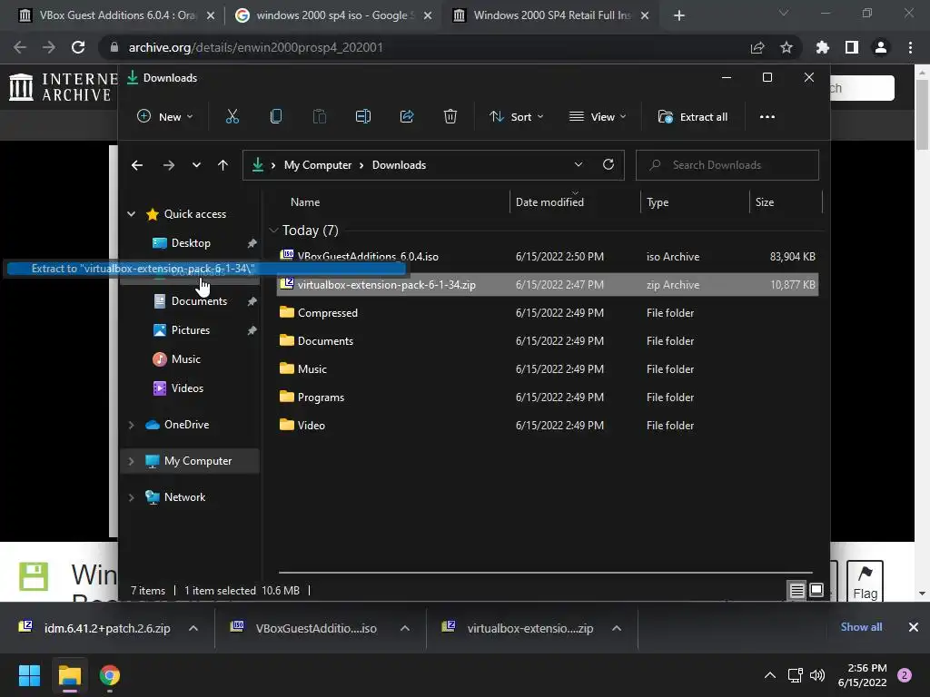
Task: Click the Share icon in Explorer toolbar
Action: point(407,117)
